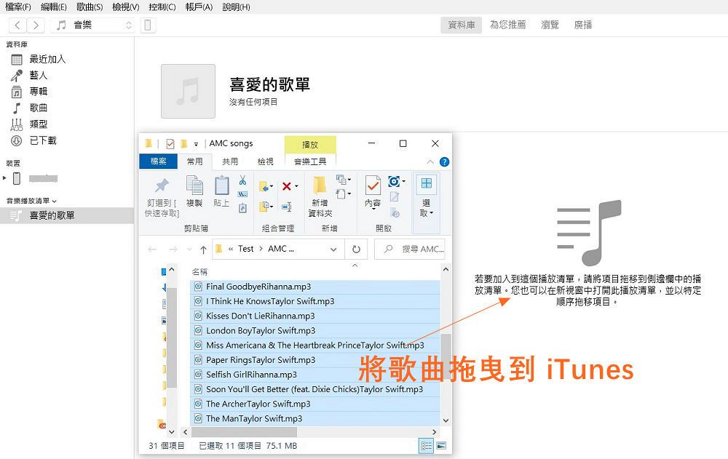This screenshot has width=728, height=459.
Task: Switch to the 共用 ribbon tab in Explorer
Action: (230, 161)
